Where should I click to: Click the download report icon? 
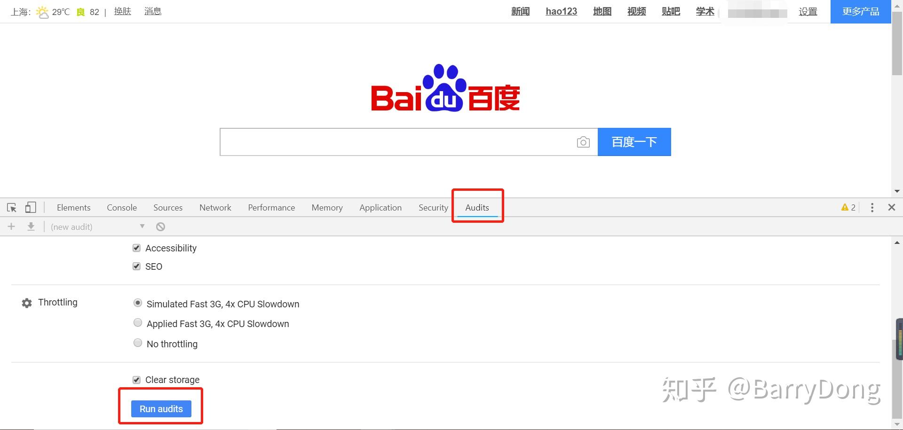click(x=31, y=227)
